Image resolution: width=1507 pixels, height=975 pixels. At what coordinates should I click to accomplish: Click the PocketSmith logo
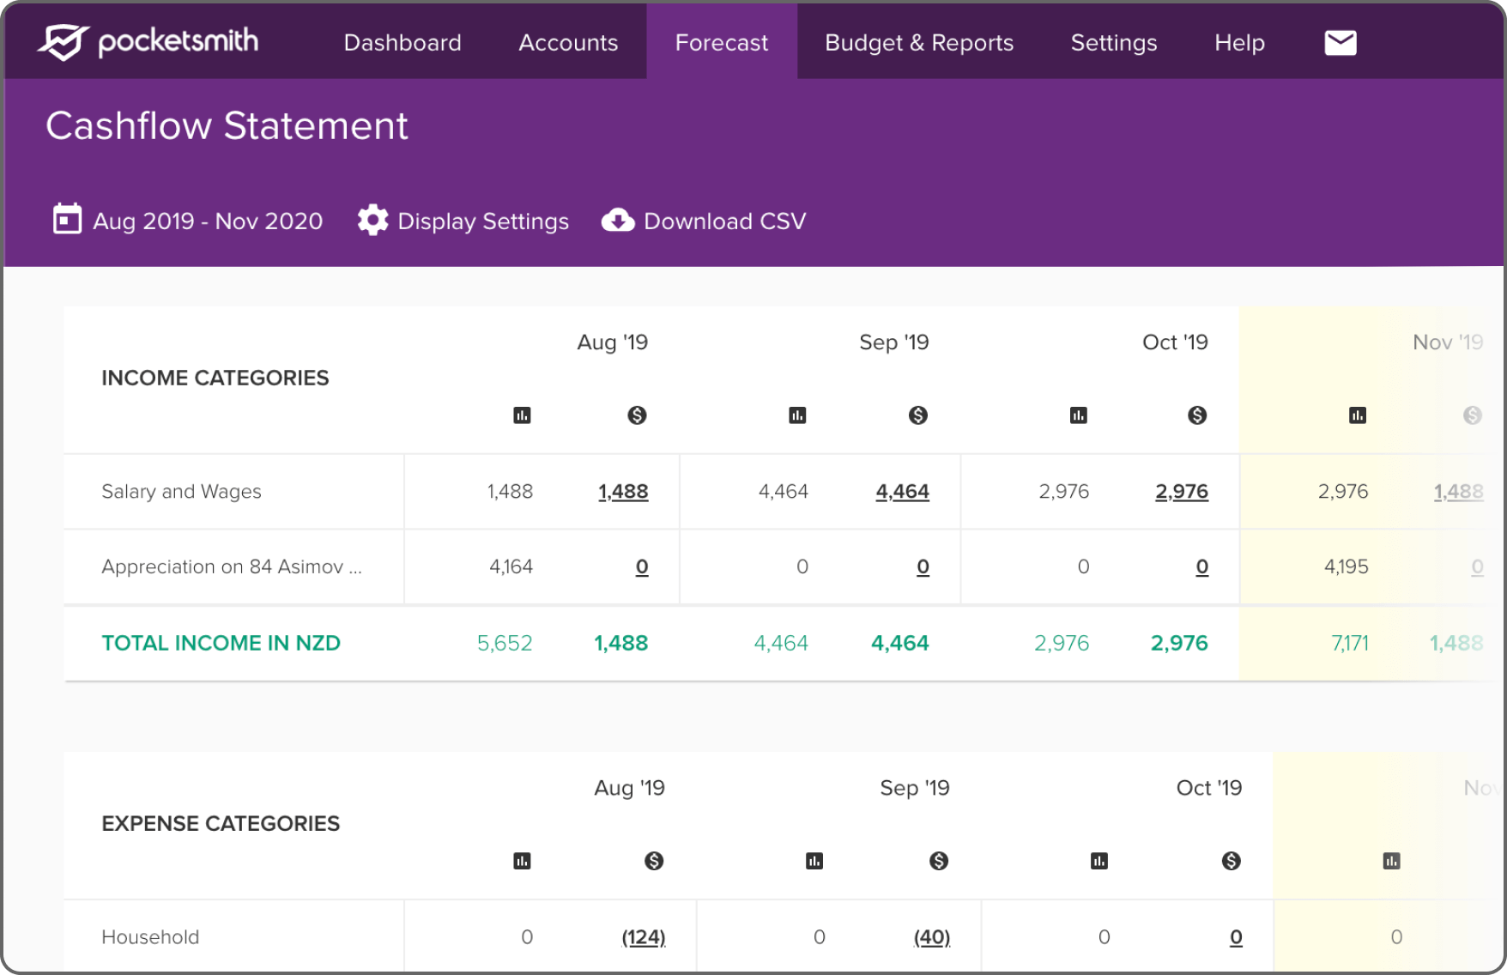click(x=148, y=42)
